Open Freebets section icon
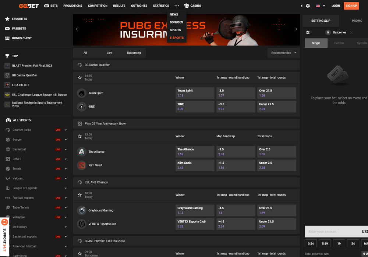Screen dimensions: 368x257 7,29
